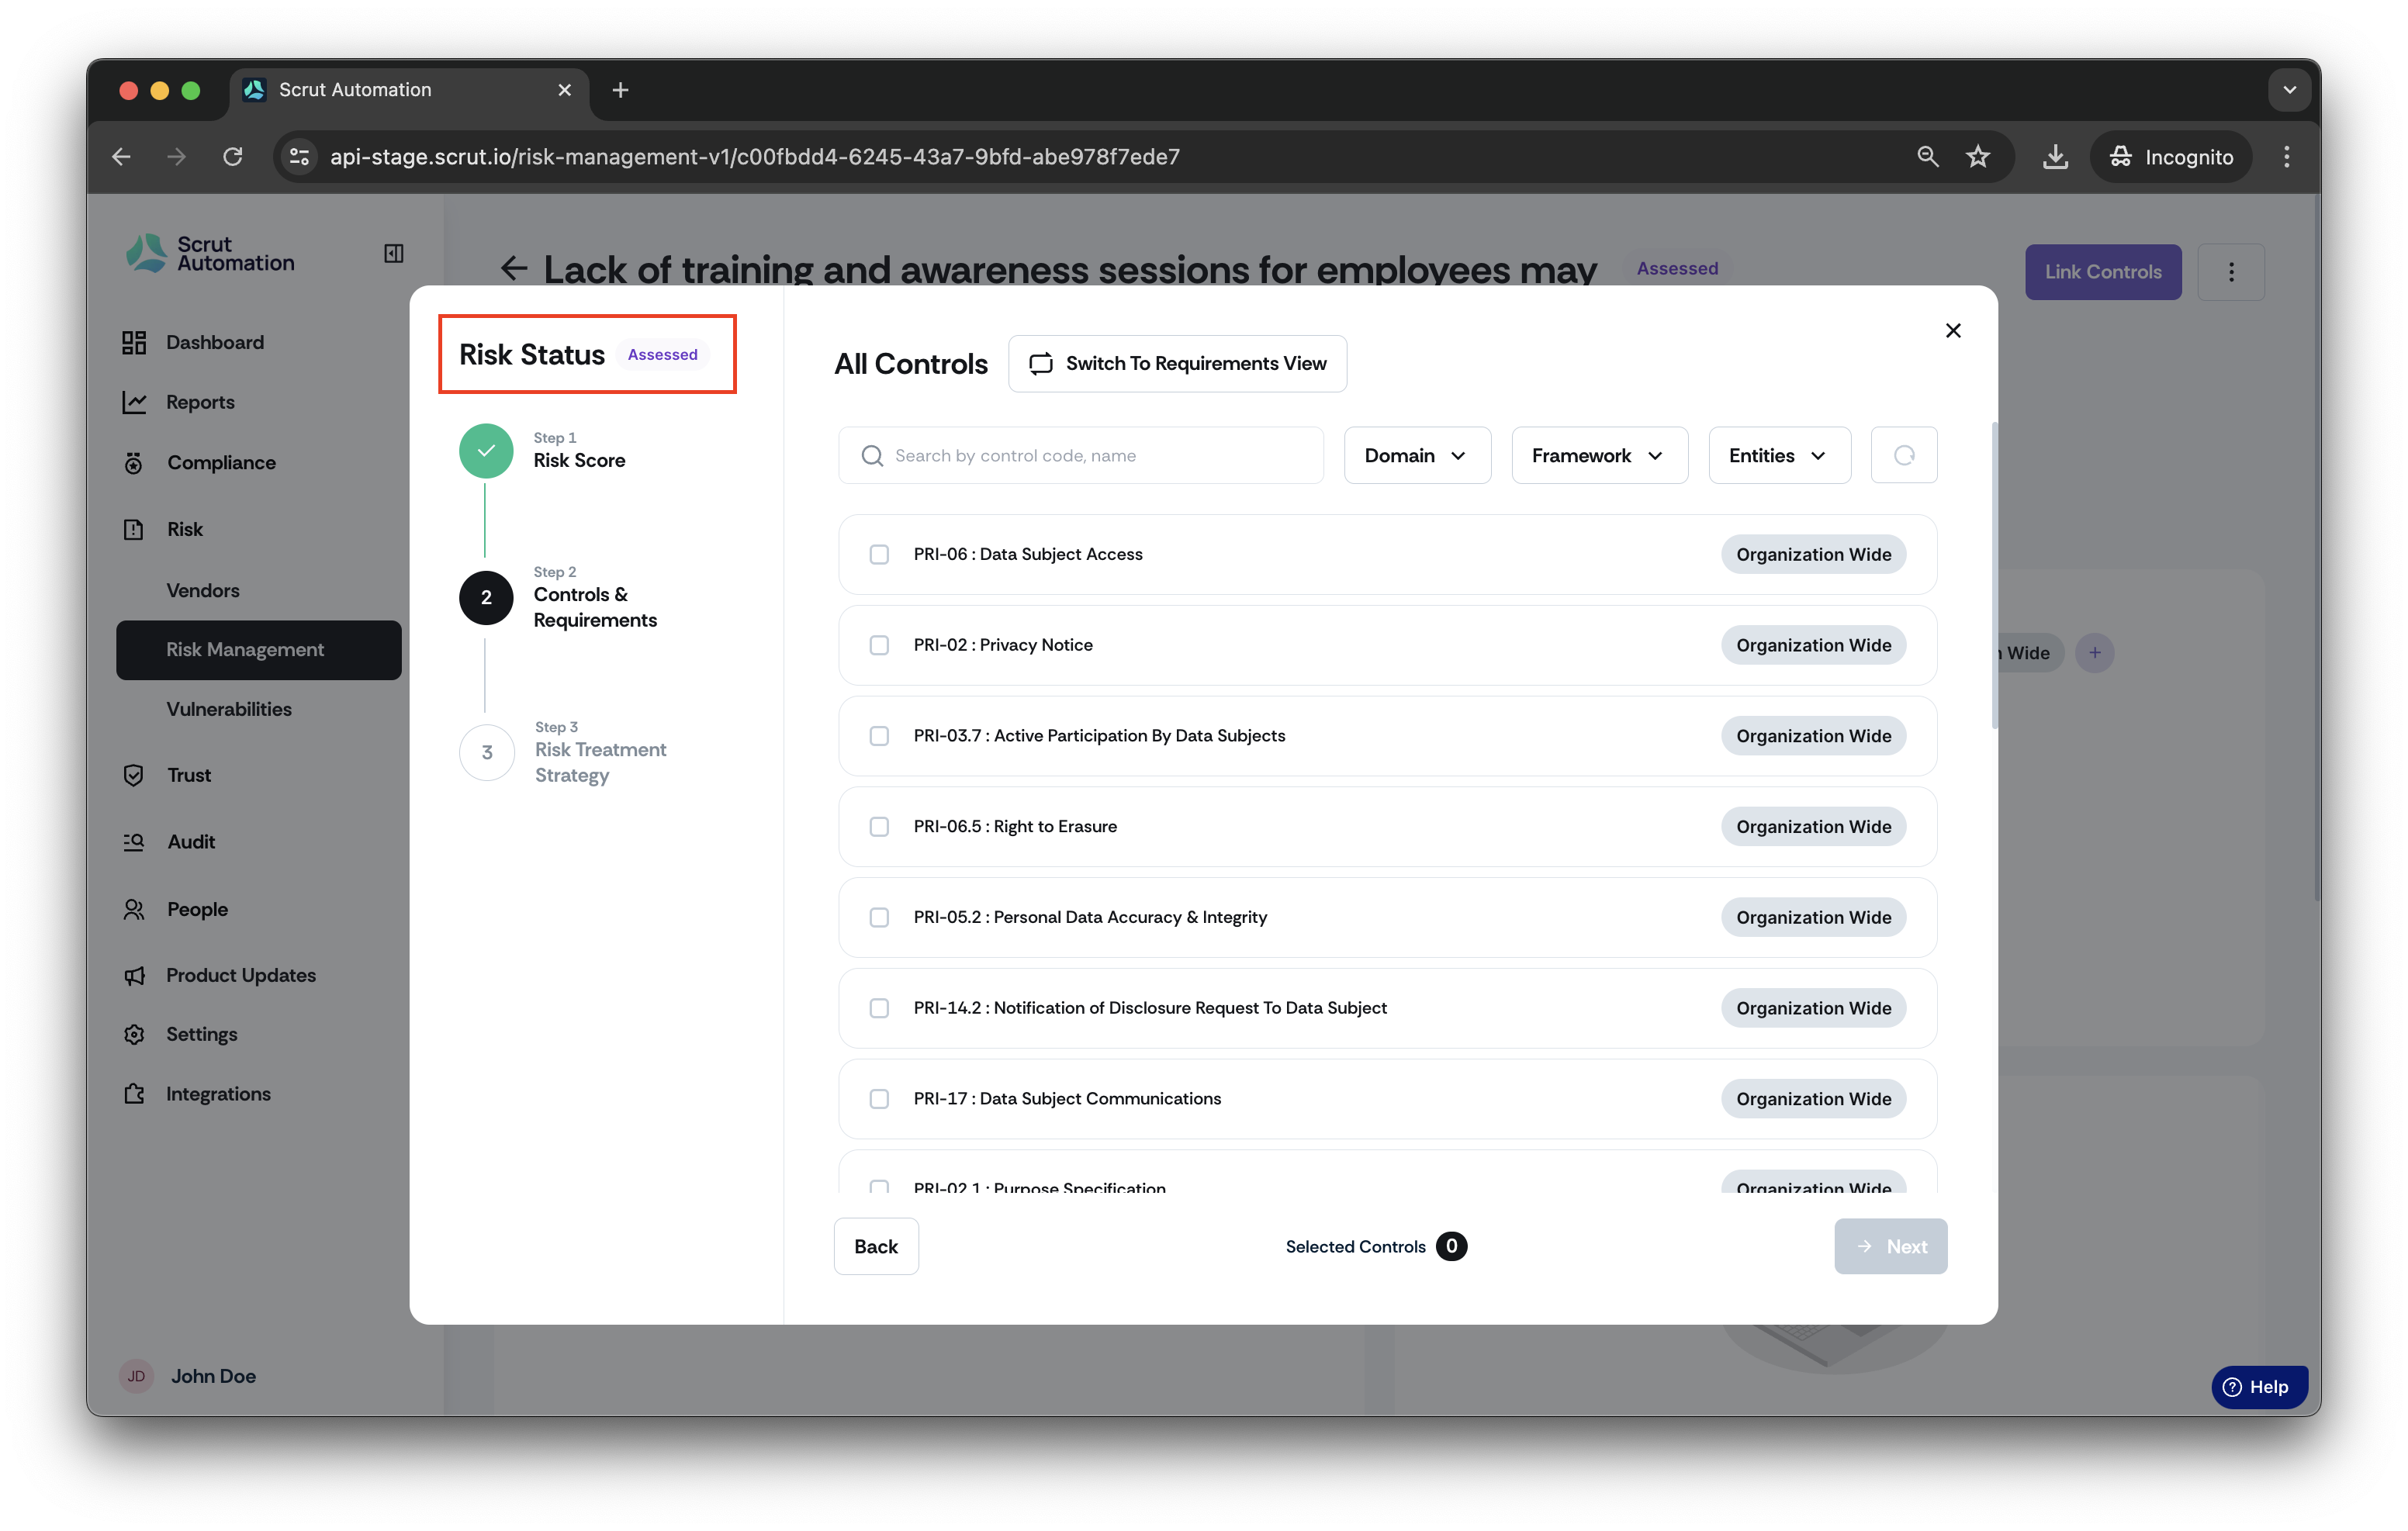
Task: Expand the Domain filter dropdown
Action: click(1417, 456)
